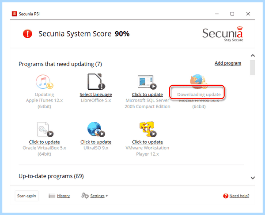Click the Secunia PSI title bar icon

[x=15, y=14]
